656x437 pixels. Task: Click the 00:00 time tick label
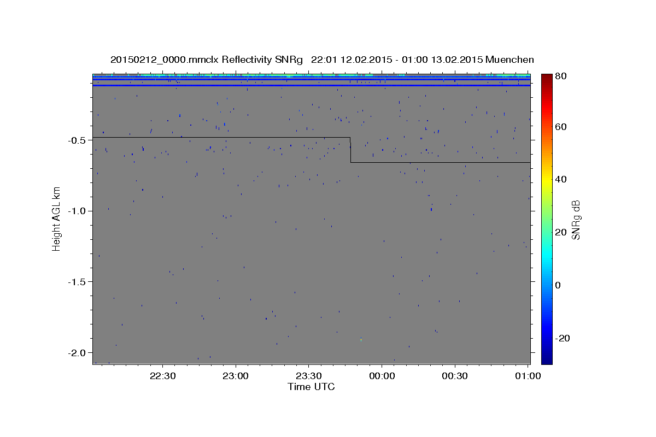[x=382, y=376]
